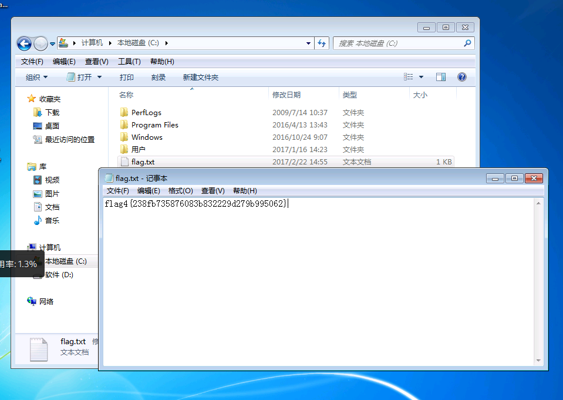The height and width of the screenshot is (400, 563).
Task: Open the Explorer Tools menu
Action: (x=129, y=62)
